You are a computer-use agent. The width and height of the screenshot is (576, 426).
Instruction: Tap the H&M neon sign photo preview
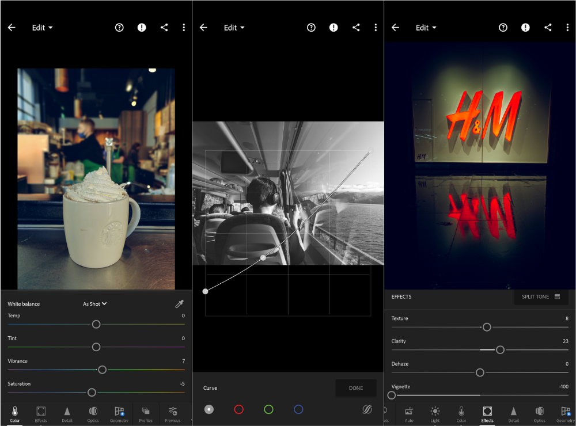(480, 166)
